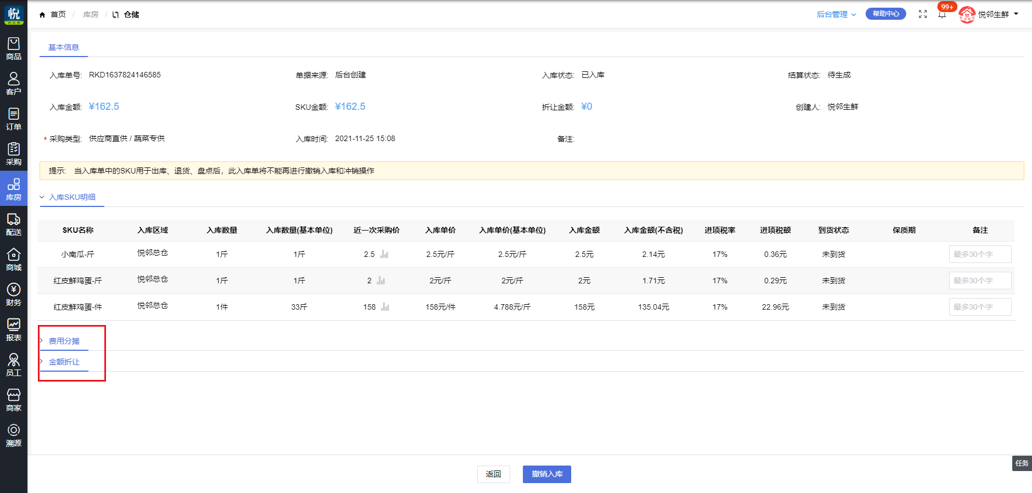Open the 后台管理 dropdown

point(836,14)
